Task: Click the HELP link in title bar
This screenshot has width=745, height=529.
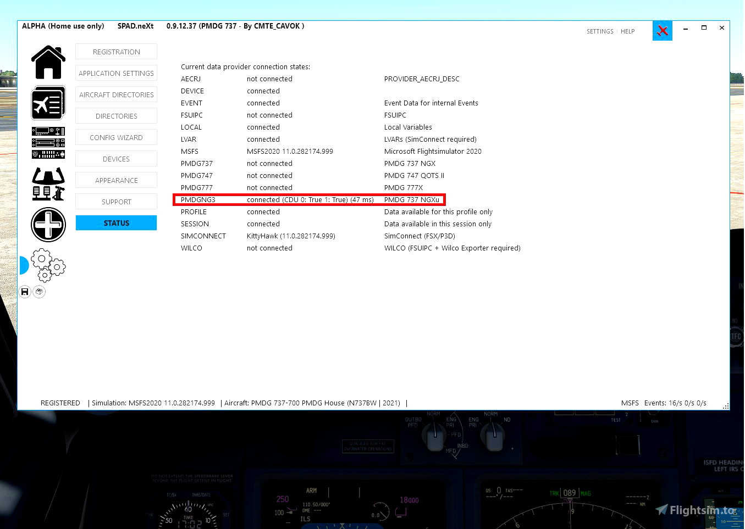Action: pyautogui.click(x=627, y=32)
